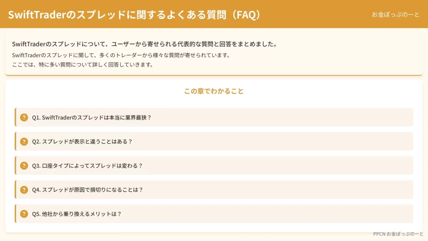Click the PPCN お金ぽっぷのーと footer watermark

click(x=398, y=234)
